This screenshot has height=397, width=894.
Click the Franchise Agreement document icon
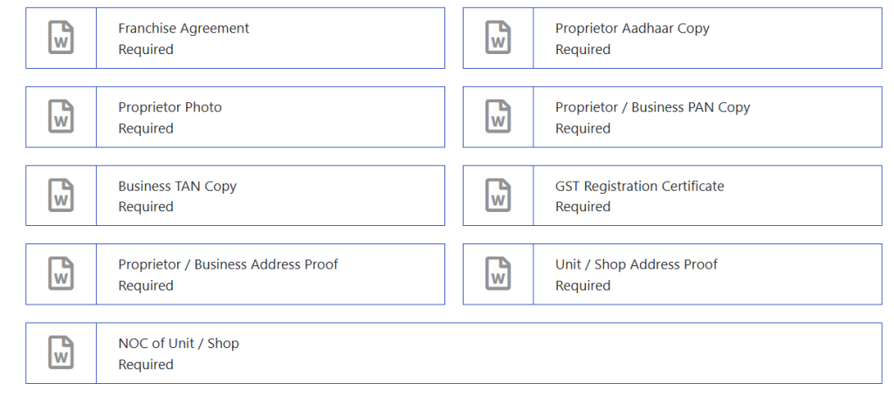click(61, 38)
